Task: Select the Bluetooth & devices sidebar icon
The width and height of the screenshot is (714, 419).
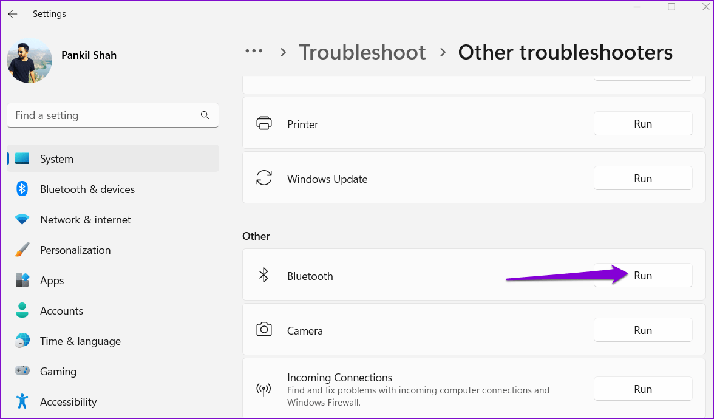Action: 22,189
